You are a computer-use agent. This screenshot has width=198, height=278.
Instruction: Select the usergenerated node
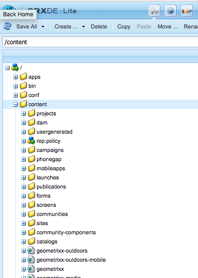(x=54, y=132)
